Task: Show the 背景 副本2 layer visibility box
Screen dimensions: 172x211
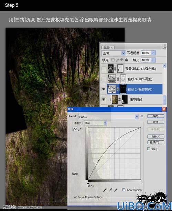Action: point(104,69)
